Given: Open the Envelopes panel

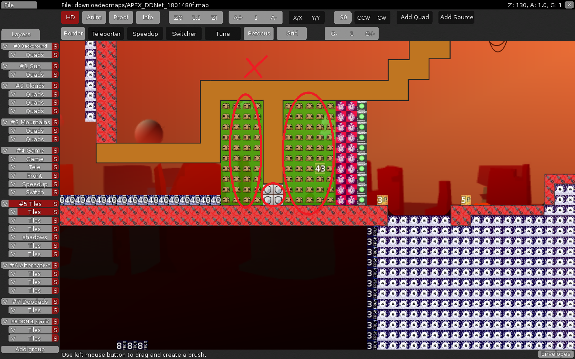Looking at the screenshot, I should pyautogui.click(x=556, y=354).
